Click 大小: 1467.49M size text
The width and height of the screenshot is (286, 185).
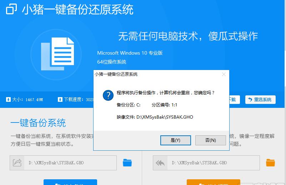(x=27, y=100)
